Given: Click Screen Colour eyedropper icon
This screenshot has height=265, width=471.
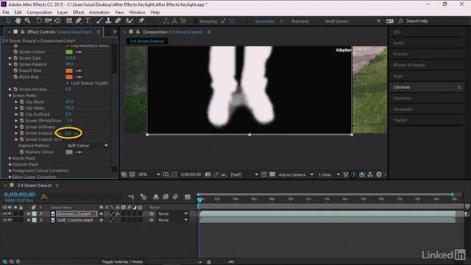Looking at the screenshot, I should (x=79, y=52).
